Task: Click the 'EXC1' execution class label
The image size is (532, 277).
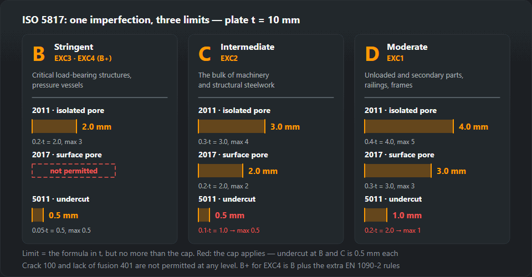Action: tap(395, 58)
